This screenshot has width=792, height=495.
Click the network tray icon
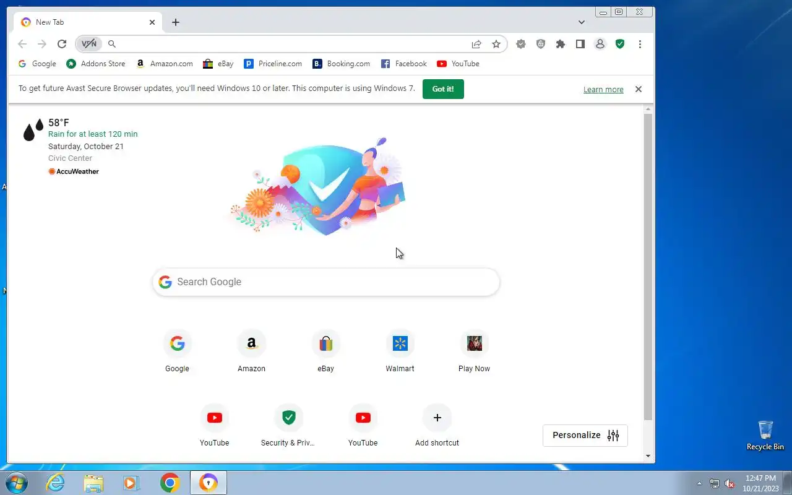pos(715,483)
